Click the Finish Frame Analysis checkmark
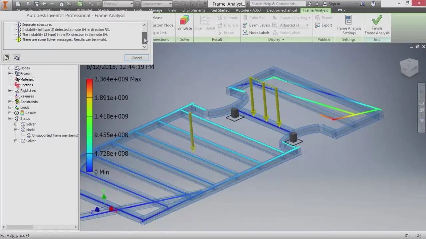 click(x=377, y=25)
